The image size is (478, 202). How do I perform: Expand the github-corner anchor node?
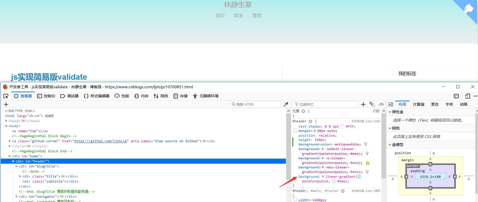tap(10, 141)
